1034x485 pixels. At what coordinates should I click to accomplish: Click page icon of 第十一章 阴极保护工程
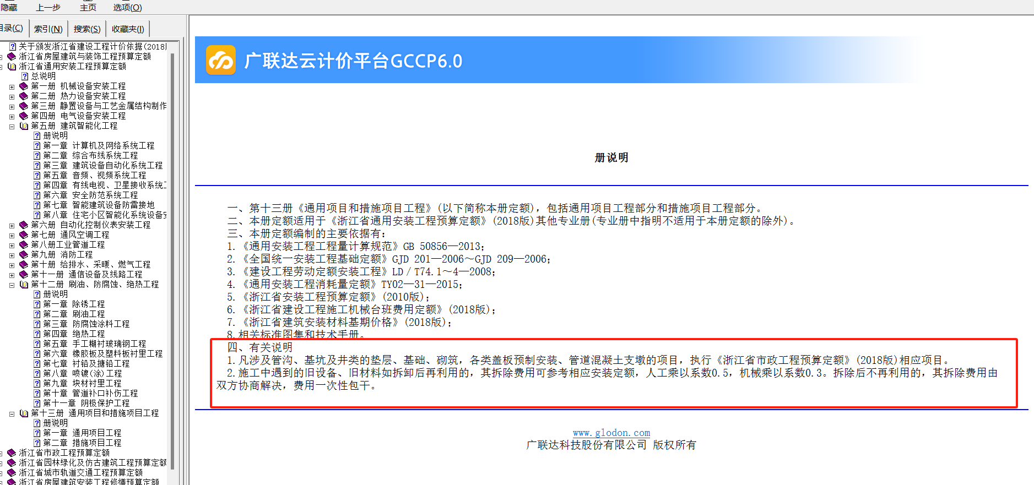point(37,403)
